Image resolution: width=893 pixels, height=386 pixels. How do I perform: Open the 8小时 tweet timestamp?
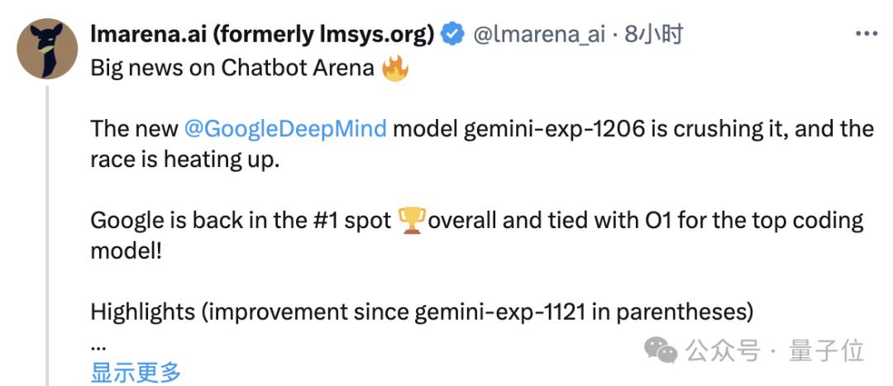tap(653, 35)
